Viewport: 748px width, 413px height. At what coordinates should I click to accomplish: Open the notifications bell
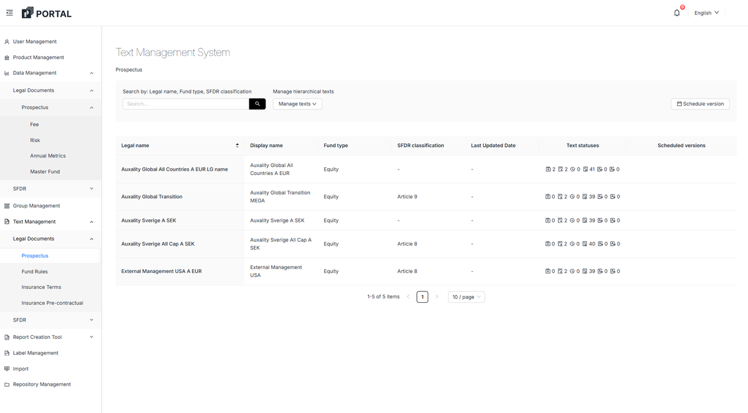click(x=677, y=12)
